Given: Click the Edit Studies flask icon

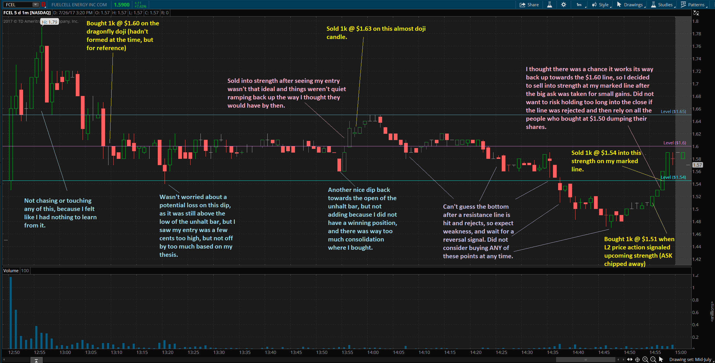Looking at the screenshot, I should (550, 5).
